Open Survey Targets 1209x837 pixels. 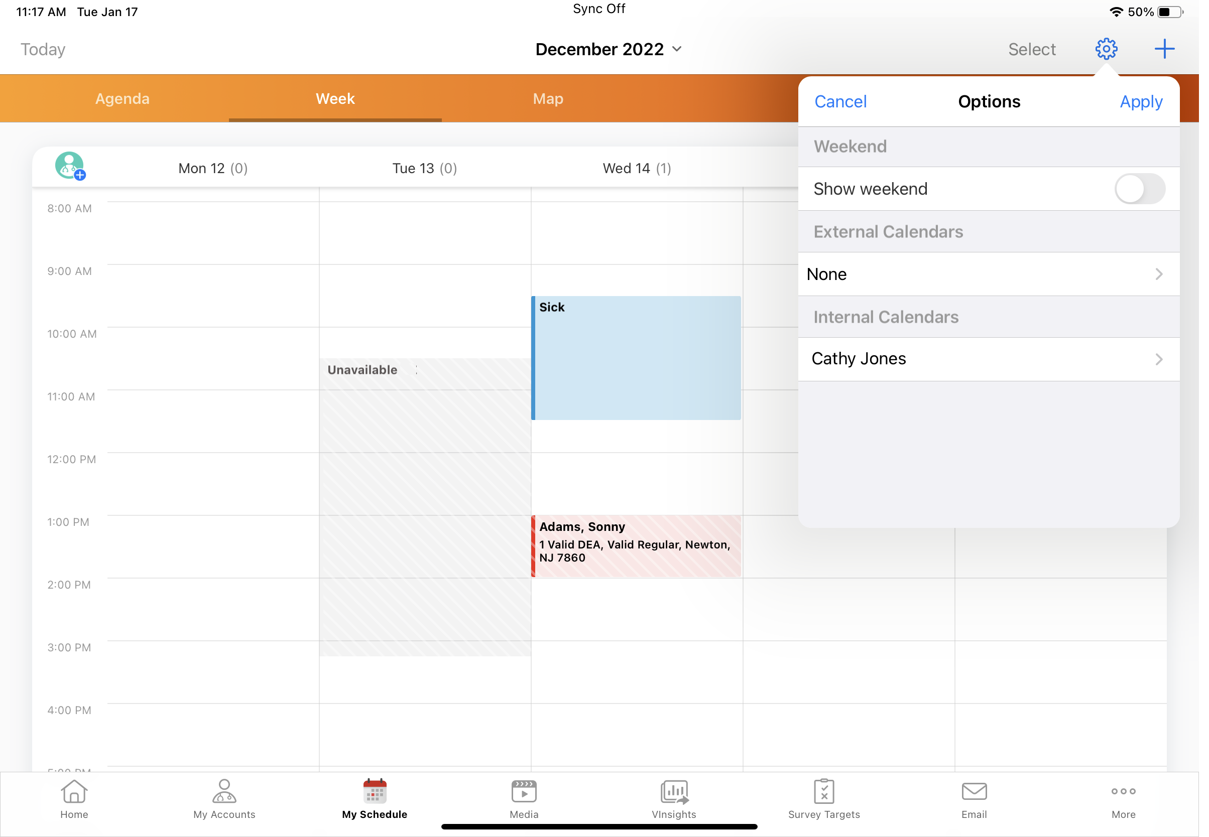click(x=824, y=799)
